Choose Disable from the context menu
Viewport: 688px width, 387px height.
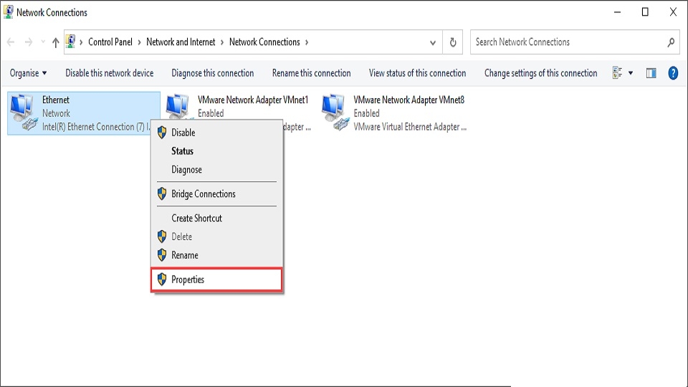point(216,133)
